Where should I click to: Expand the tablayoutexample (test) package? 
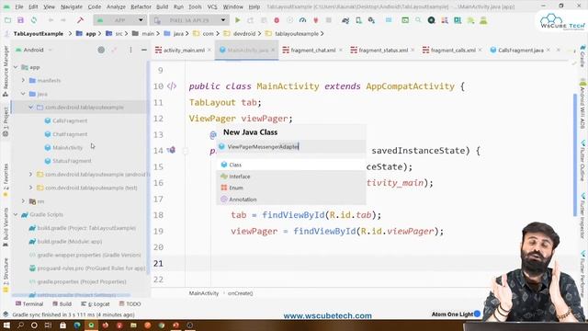pyautogui.click(x=30, y=188)
